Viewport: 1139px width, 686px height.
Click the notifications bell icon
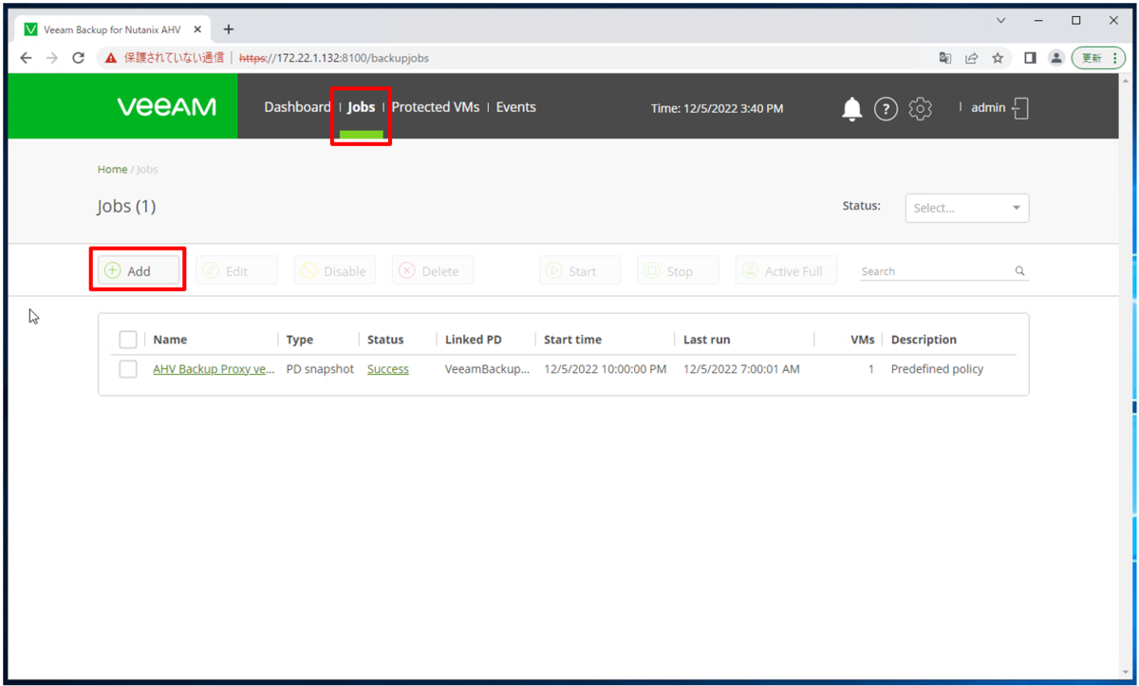[851, 109]
